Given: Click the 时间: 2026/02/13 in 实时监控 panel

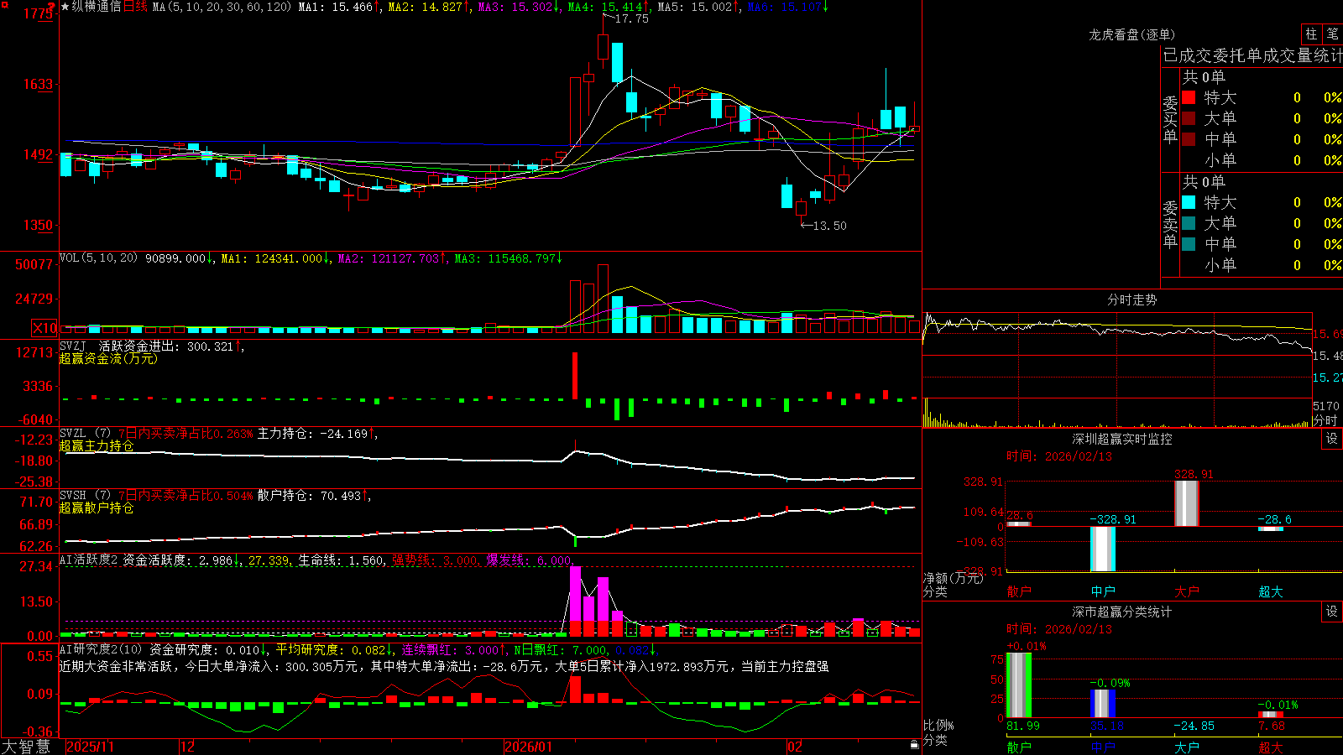Looking at the screenshot, I should [x=1058, y=456].
